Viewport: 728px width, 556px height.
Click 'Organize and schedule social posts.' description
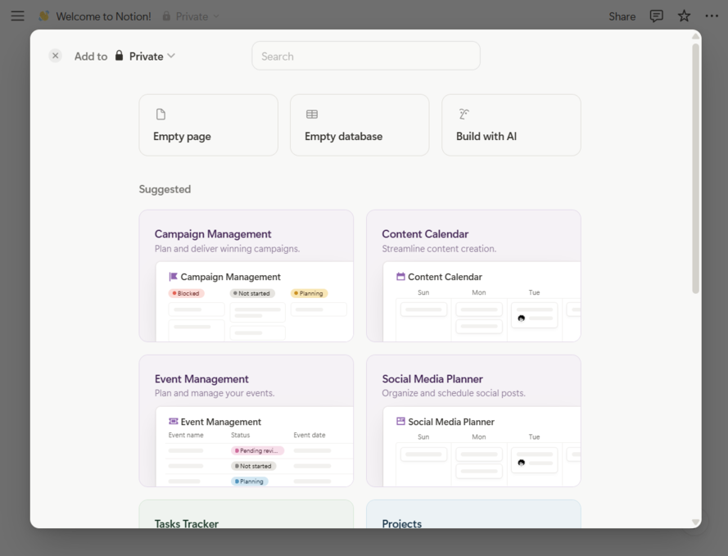[454, 393]
